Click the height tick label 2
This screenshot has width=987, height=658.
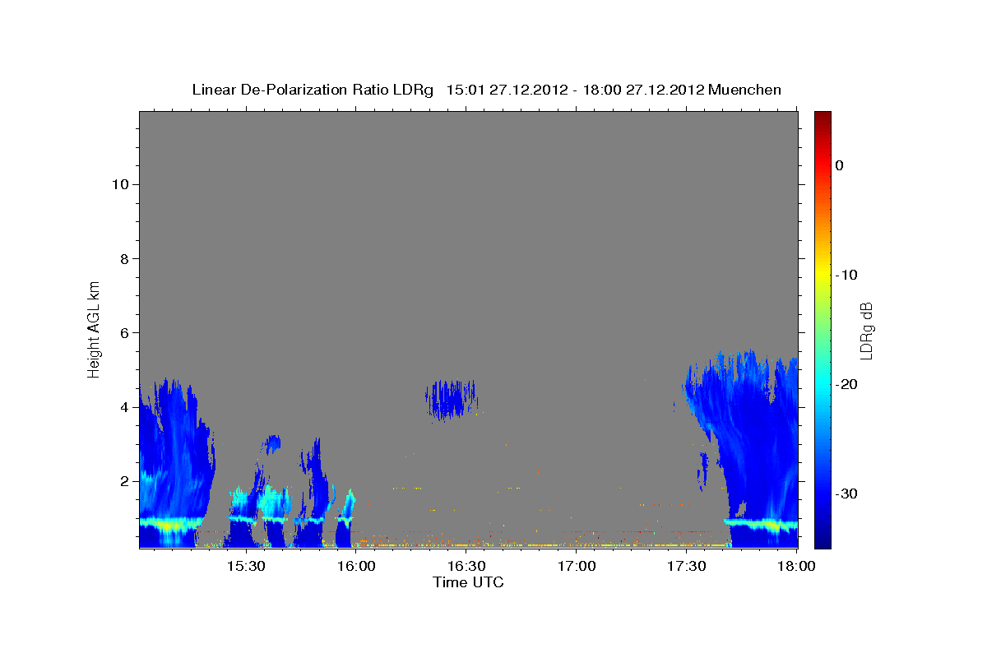pyautogui.click(x=124, y=481)
